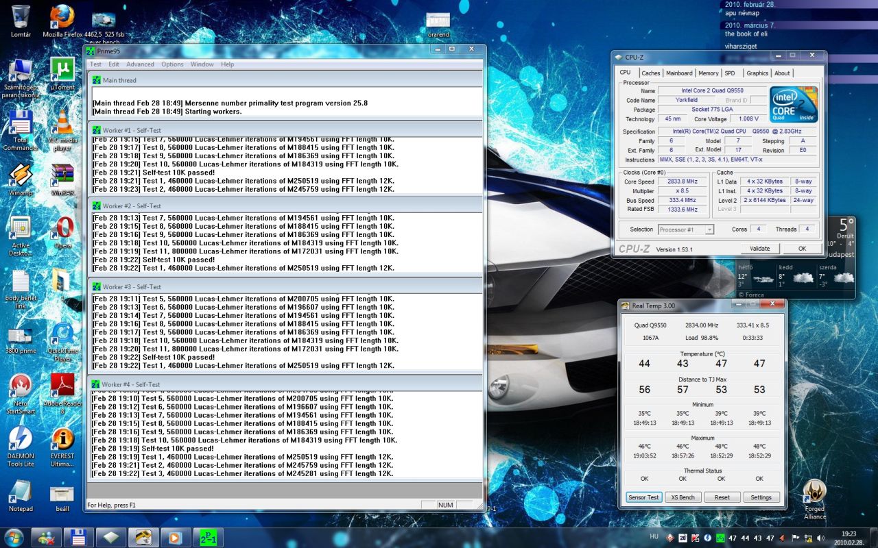Open the floppy-disk Total Commander taskbar button

pyautogui.click(x=78, y=537)
